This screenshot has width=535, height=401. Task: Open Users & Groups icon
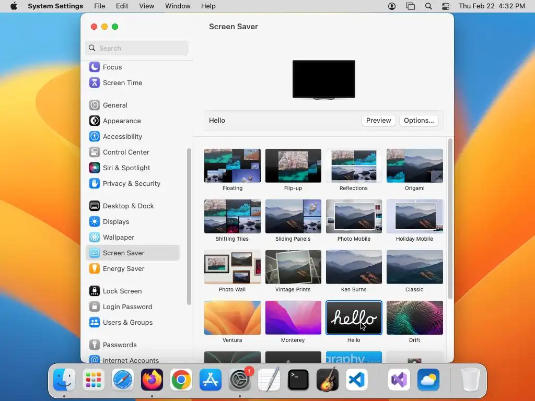(x=95, y=322)
